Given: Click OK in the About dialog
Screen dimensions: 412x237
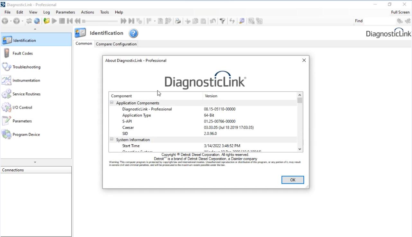Looking at the screenshot, I should click(292, 180).
